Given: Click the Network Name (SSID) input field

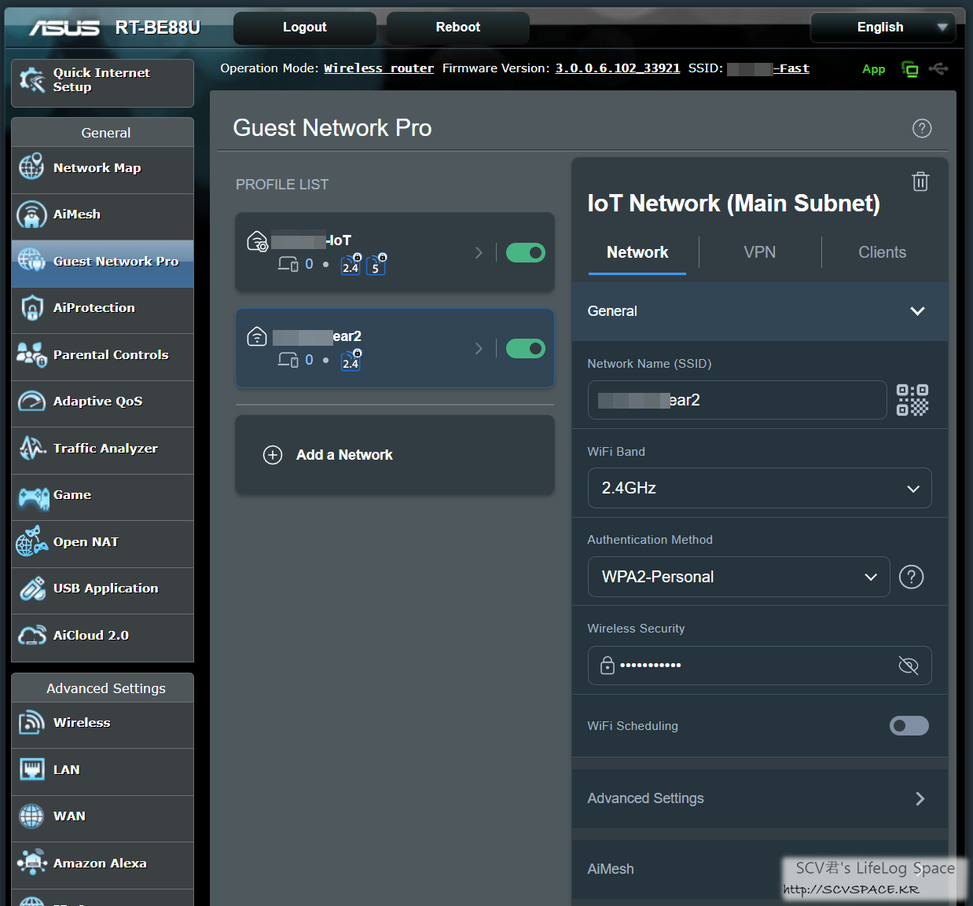Looking at the screenshot, I should pos(737,400).
